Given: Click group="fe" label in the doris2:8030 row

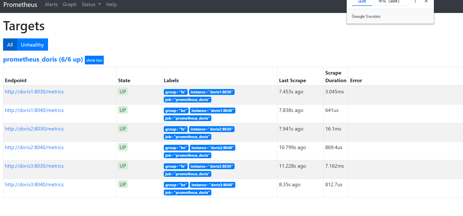Looking at the screenshot, I should (x=176, y=129).
